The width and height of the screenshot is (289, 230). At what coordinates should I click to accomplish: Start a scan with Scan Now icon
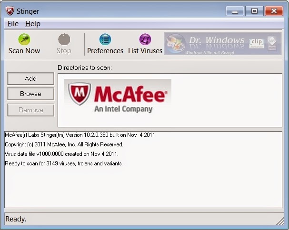24,39
